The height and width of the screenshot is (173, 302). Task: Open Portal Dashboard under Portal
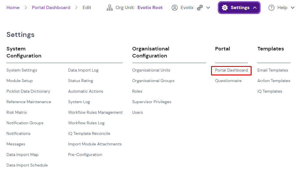[x=231, y=70]
